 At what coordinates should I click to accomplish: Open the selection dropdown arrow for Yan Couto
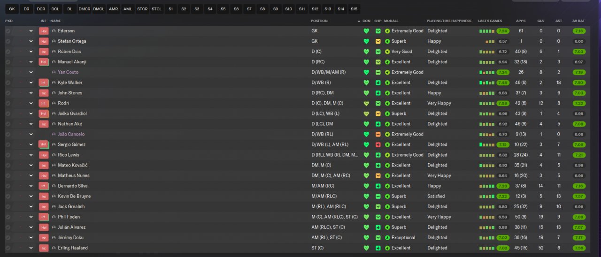[31, 72]
